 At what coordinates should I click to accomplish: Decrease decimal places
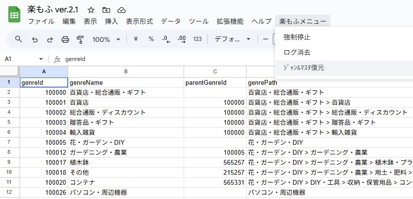166,39
